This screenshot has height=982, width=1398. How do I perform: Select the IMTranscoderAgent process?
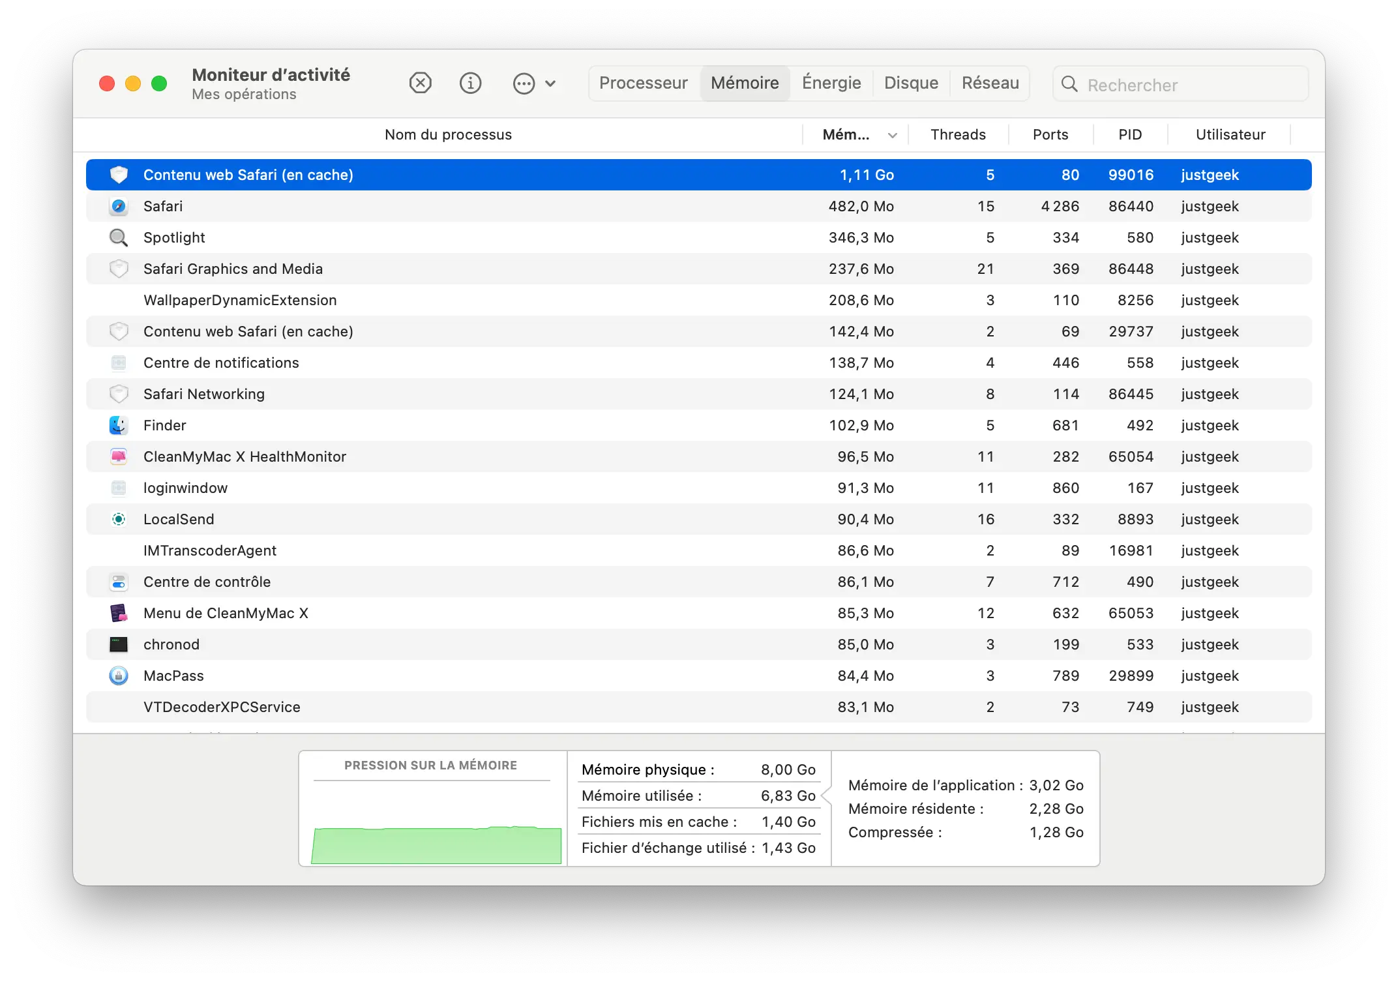(699, 550)
